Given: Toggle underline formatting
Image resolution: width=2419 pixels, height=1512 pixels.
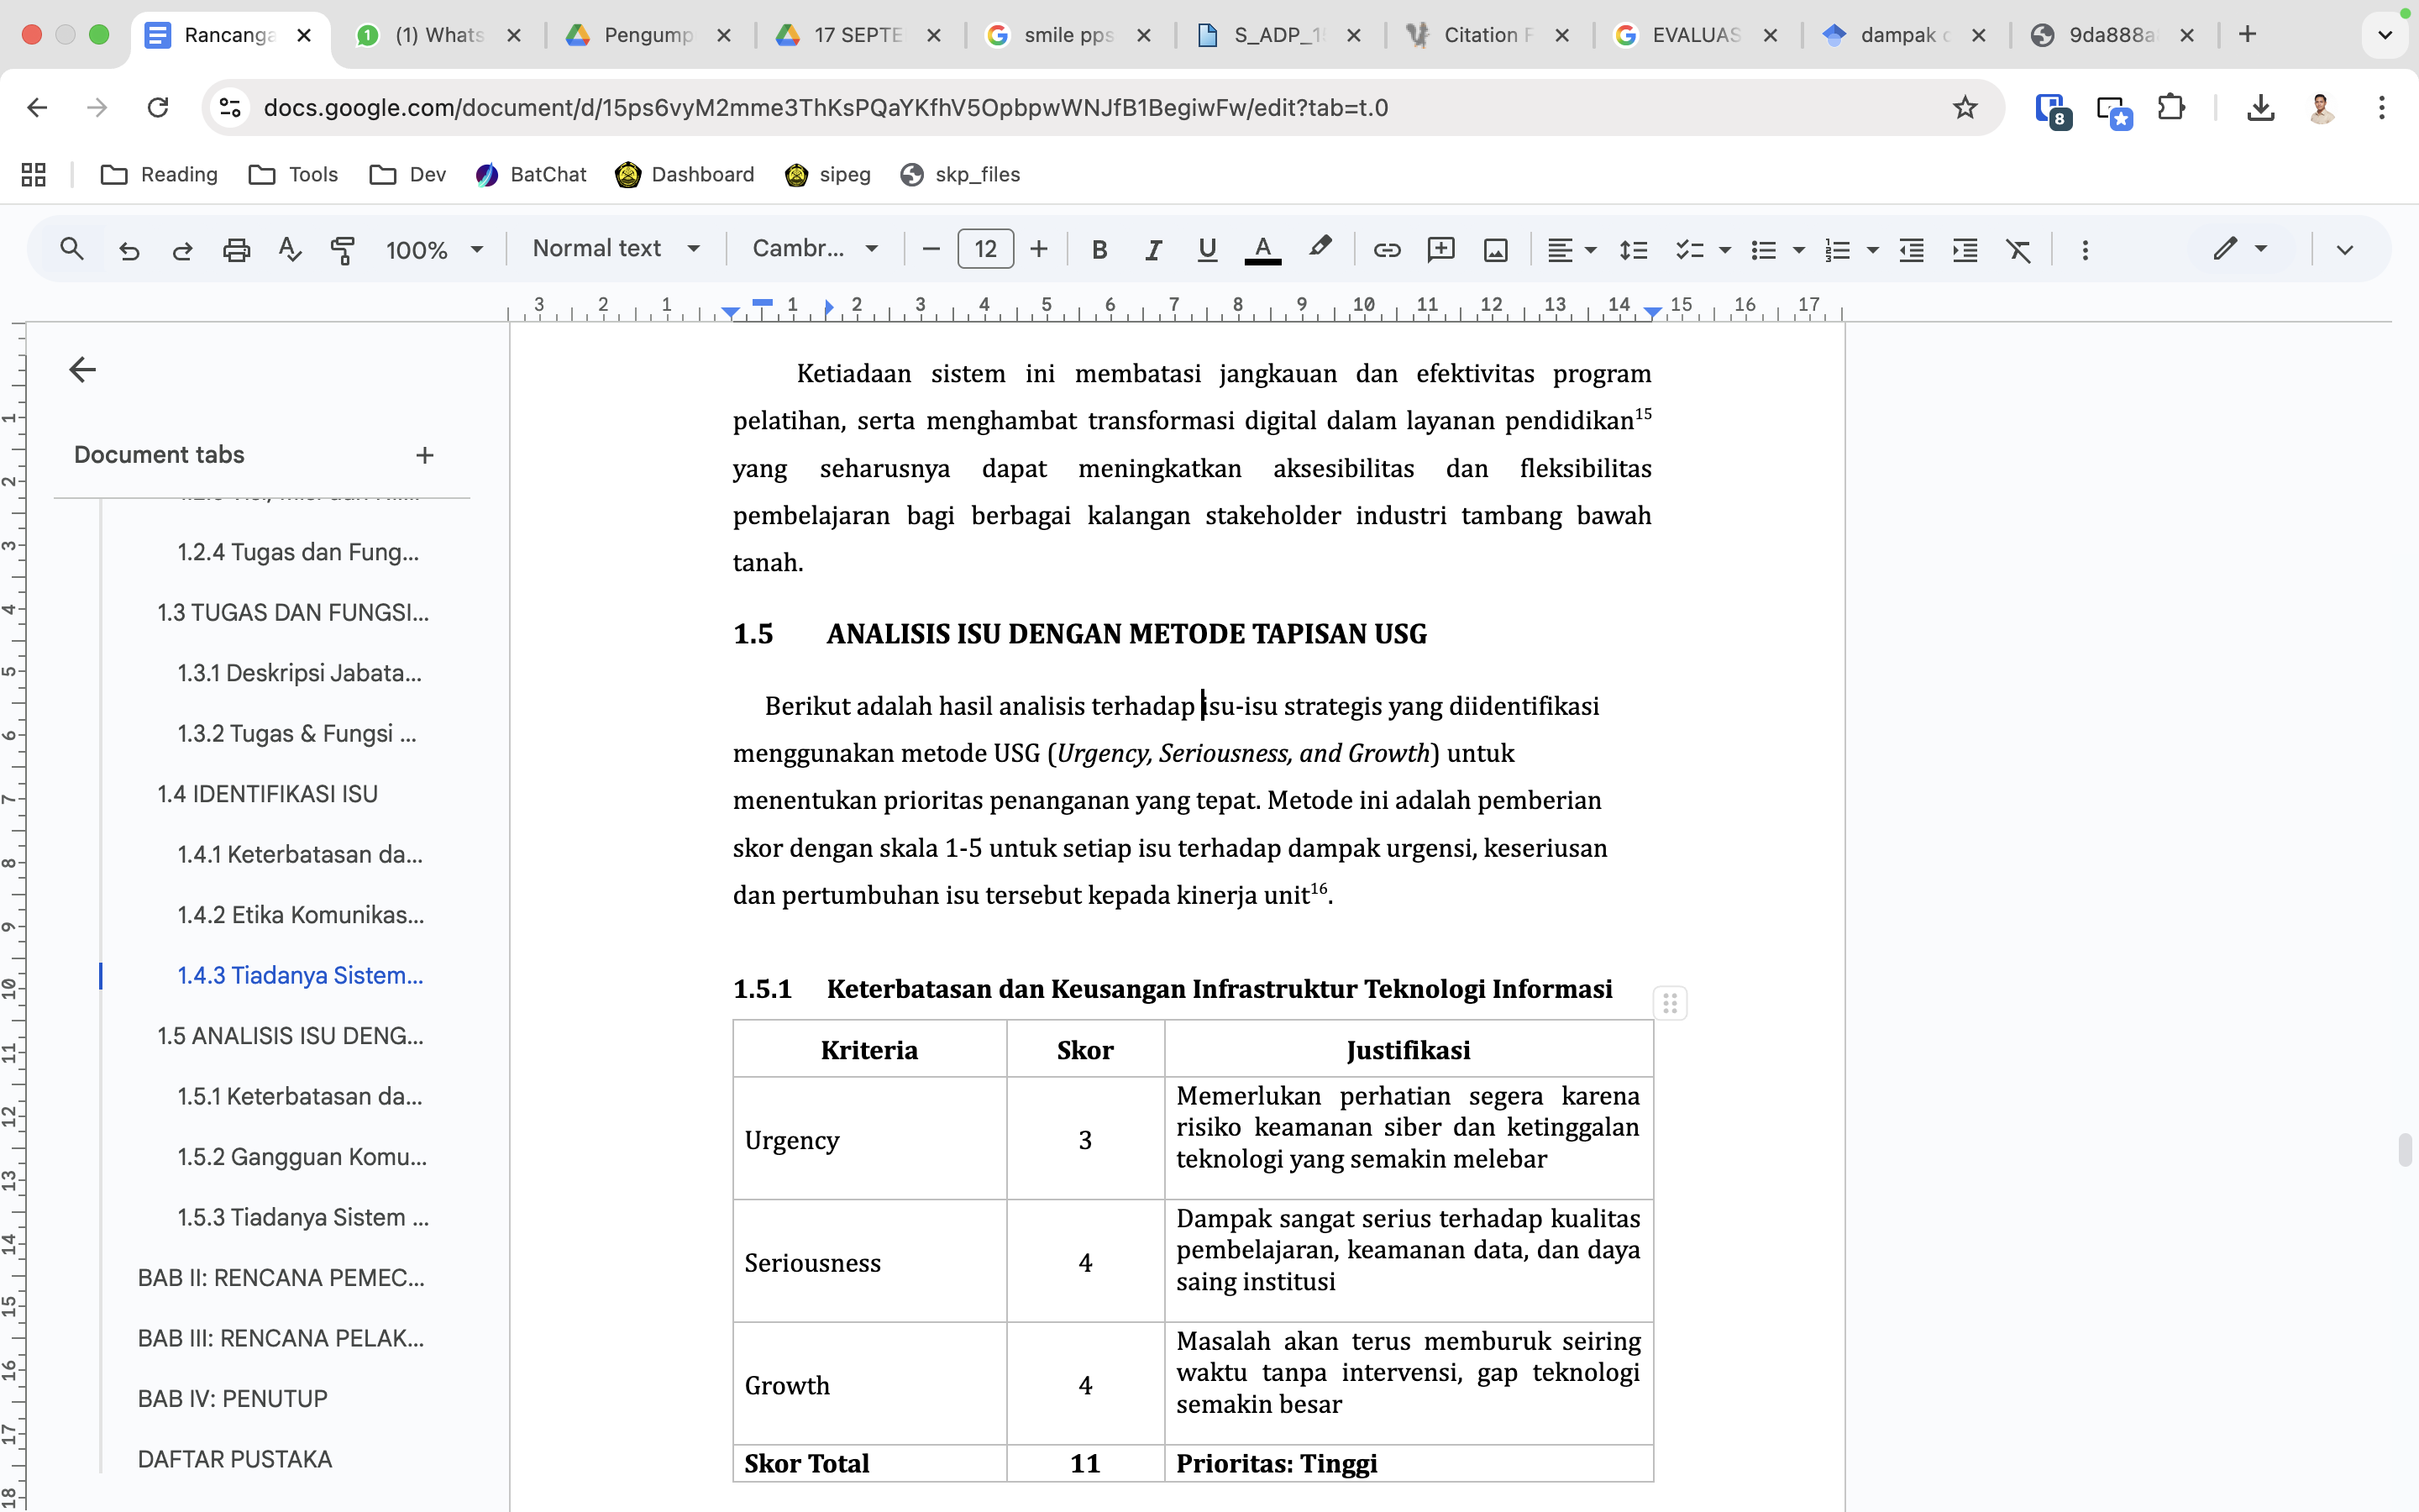Looking at the screenshot, I should click(x=1206, y=249).
